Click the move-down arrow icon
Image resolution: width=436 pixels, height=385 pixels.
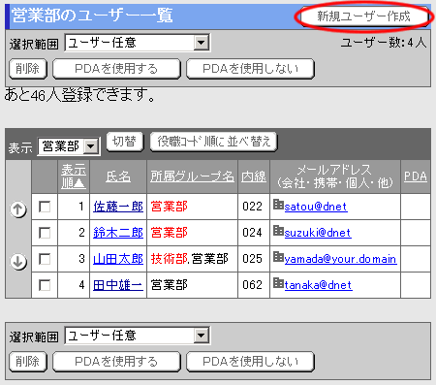18,261
